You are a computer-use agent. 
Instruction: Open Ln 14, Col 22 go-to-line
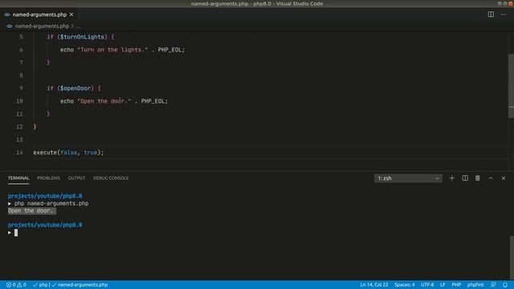click(374, 285)
